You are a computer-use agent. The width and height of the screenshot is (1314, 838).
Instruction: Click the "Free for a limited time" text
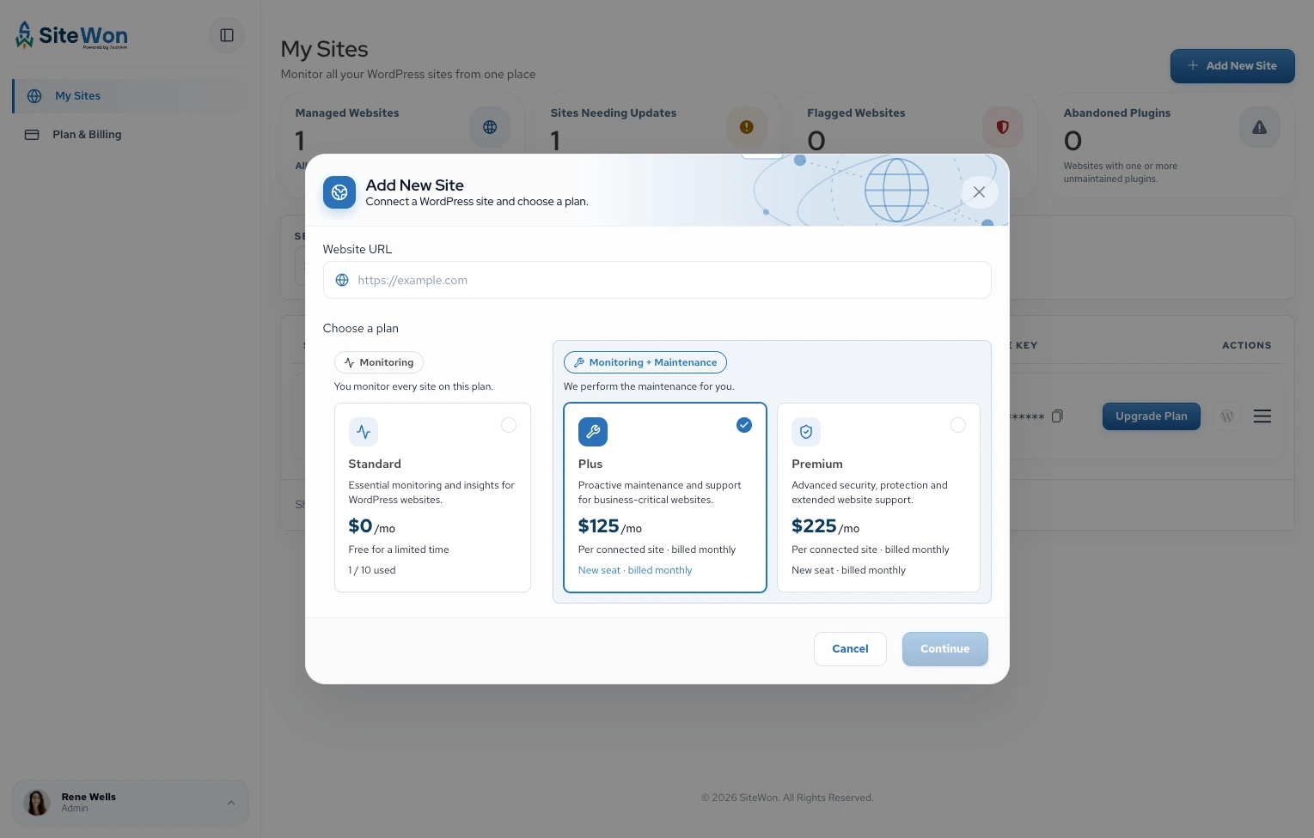point(399,550)
